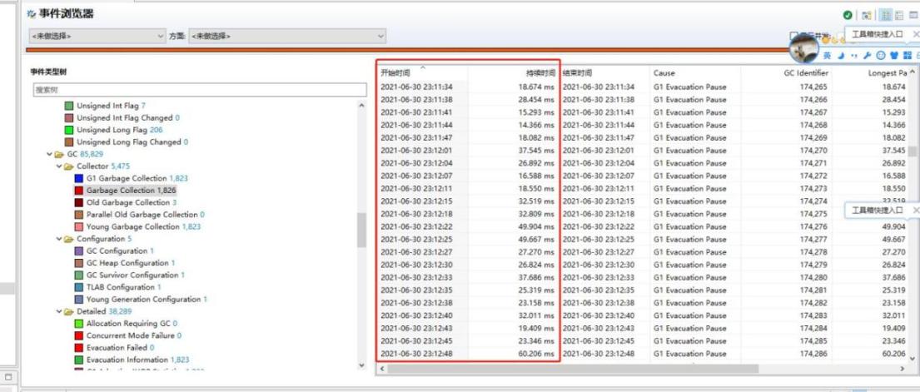Click the smiley face icon in input toolbar
920x392 pixels.
click(x=880, y=55)
